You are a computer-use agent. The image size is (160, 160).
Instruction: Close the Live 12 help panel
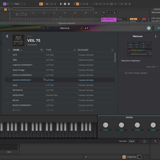tap(152, 9)
